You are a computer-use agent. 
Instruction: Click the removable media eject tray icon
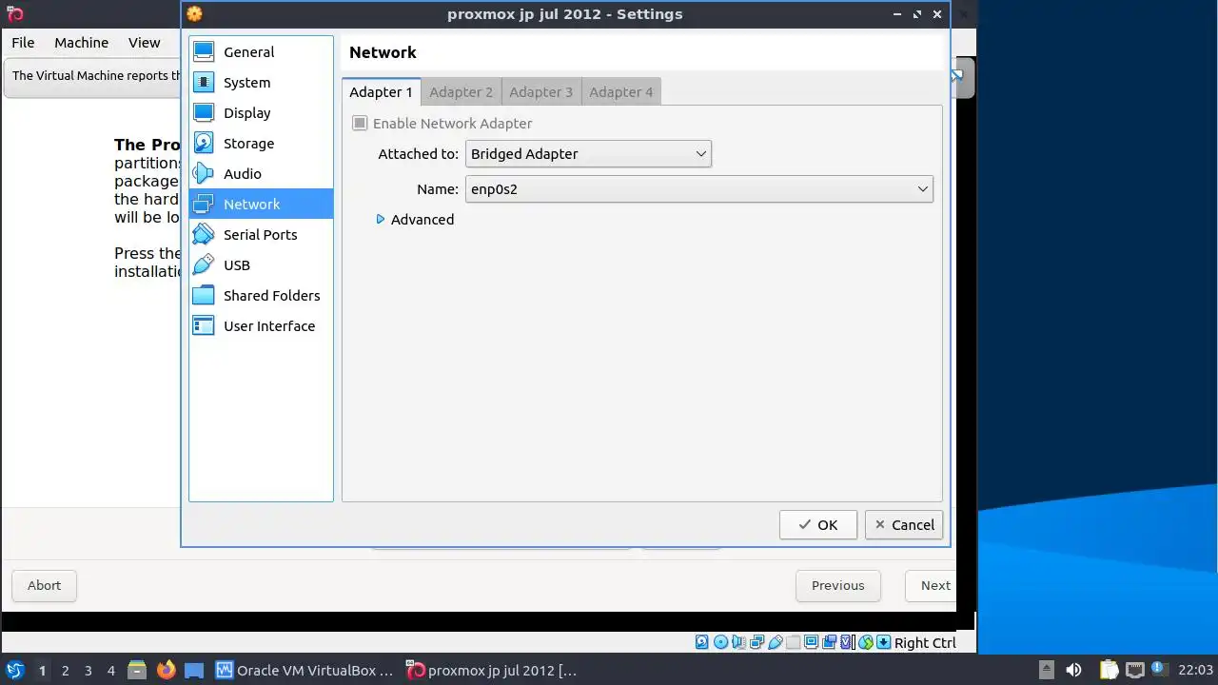pyautogui.click(x=1047, y=670)
